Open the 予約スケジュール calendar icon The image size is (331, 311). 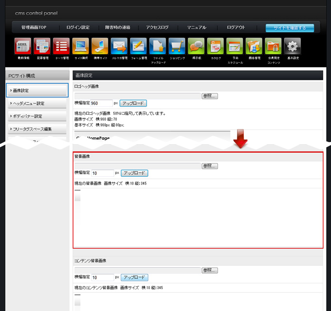click(235, 46)
